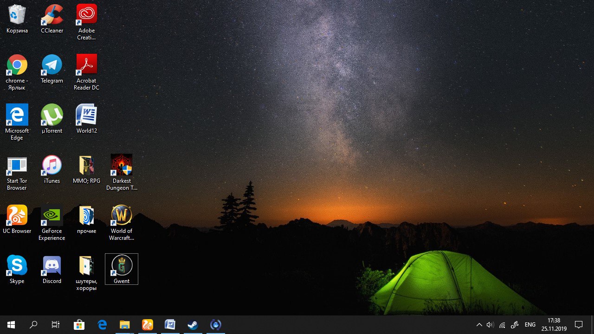Switch to the blue circular app on taskbar
Viewport: 594px width, 334px height.
(215, 325)
